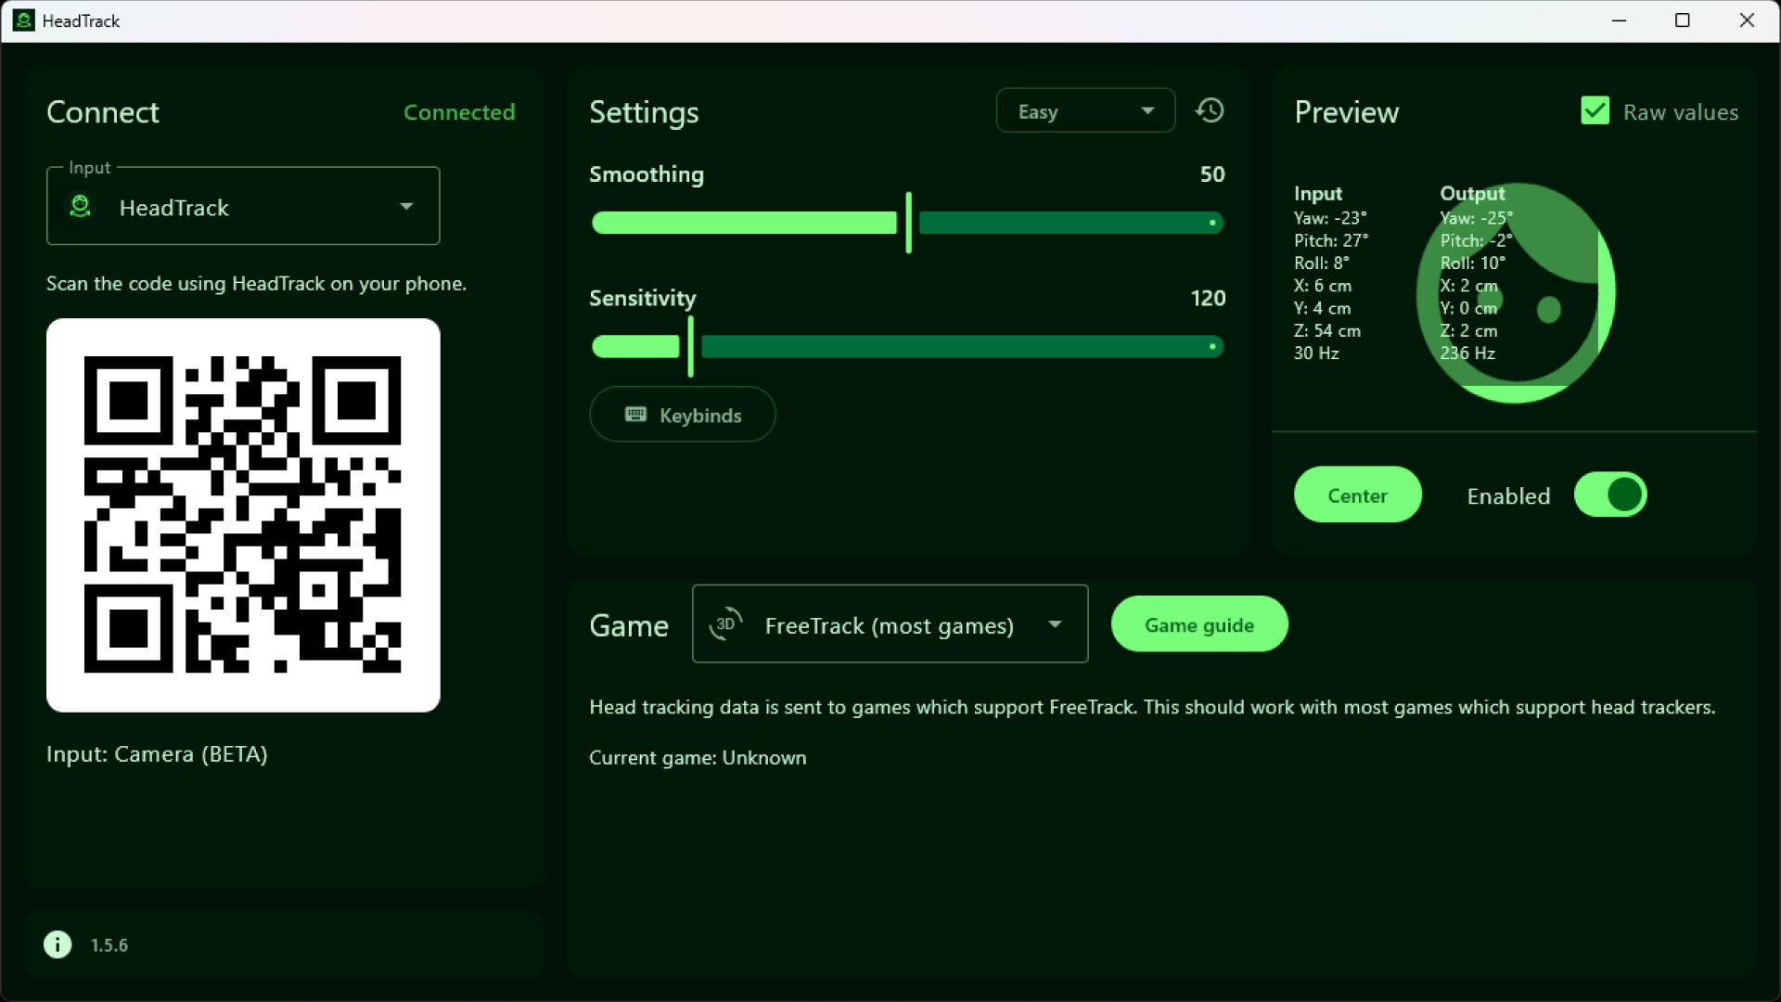The width and height of the screenshot is (1781, 1002).
Task: Click the 'Scan the code using HeadTrack' instruction
Action: (x=256, y=284)
